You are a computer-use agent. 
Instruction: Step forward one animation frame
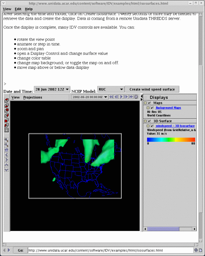point(126,97)
